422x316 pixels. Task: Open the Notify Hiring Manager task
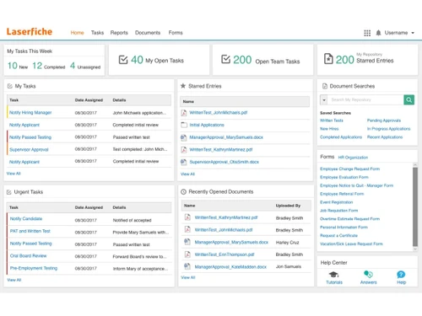(x=30, y=113)
